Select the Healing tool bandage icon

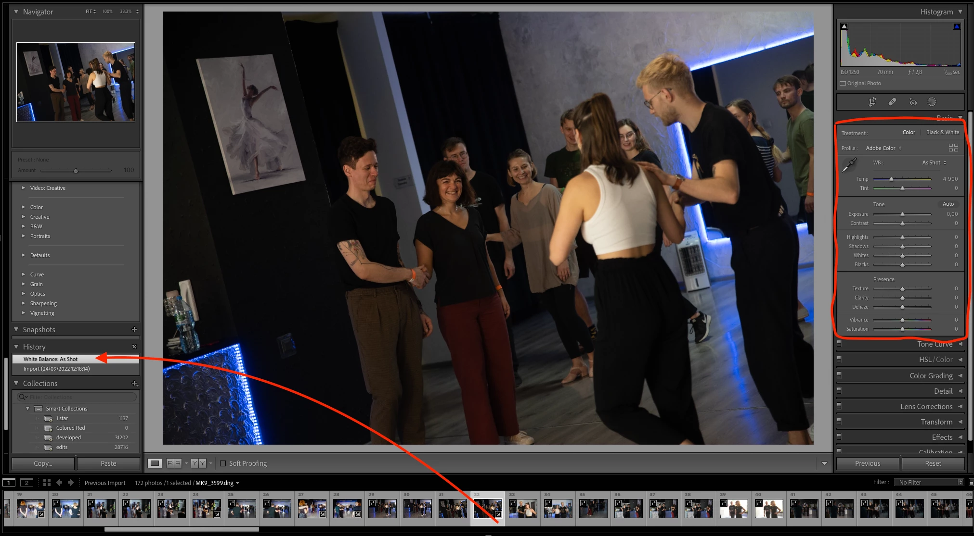click(x=892, y=102)
